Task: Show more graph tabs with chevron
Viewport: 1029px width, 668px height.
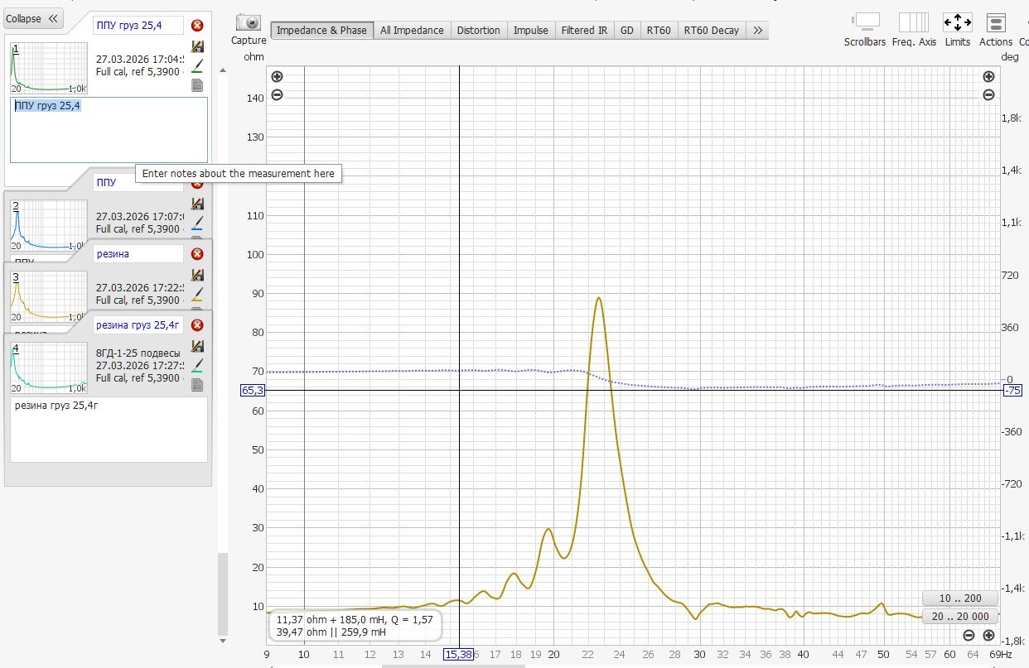Action: [x=756, y=31]
